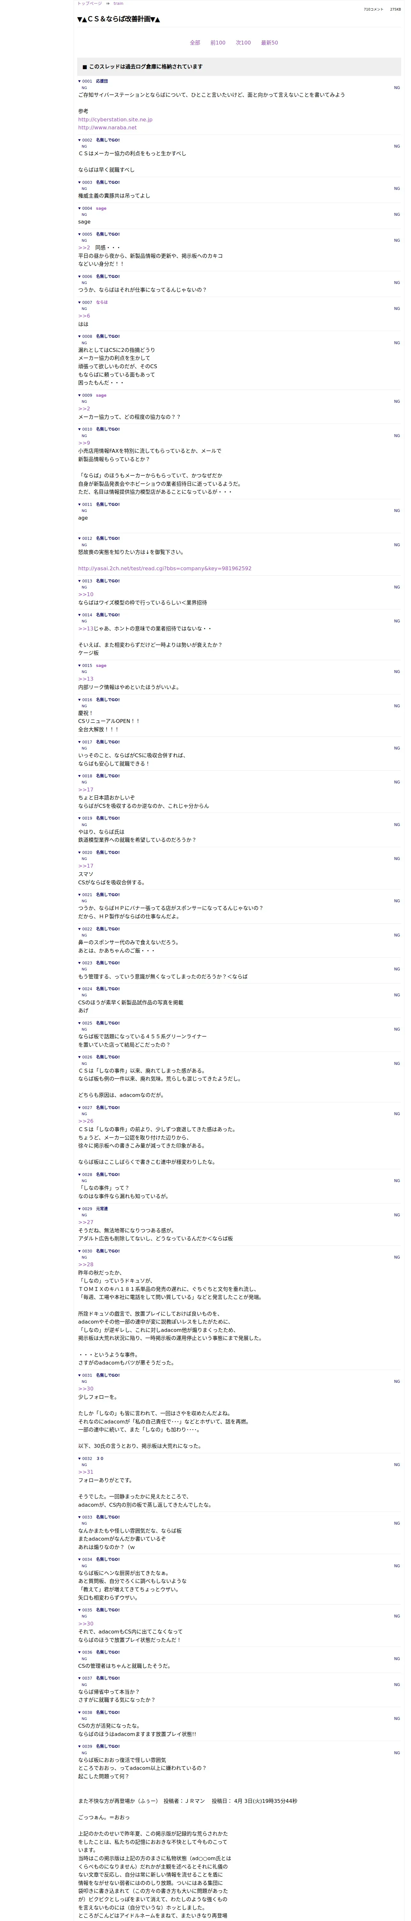Follow the >>27 anchor in post 0029
The image size is (411, 1921).
[86, 1223]
